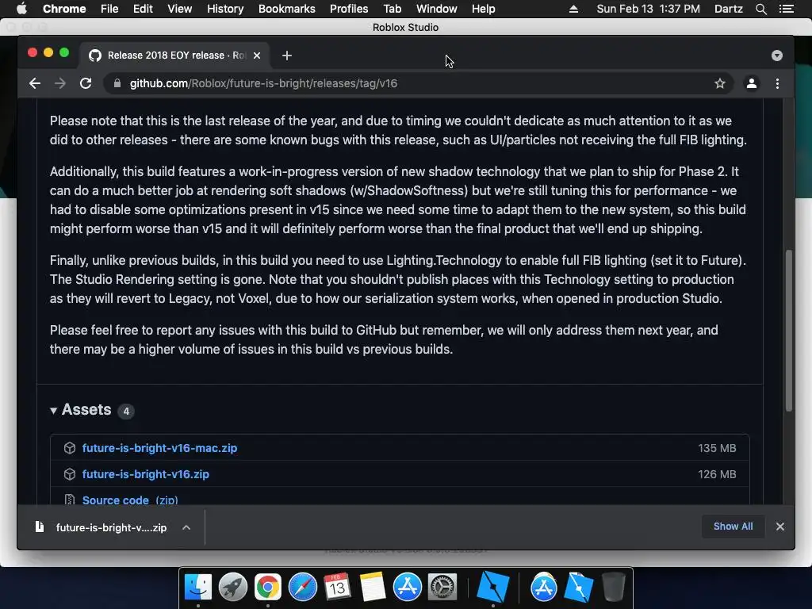Open the Chrome app menu
Image resolution: width=812 pixels, height=609 pixels.
point(64,9)
